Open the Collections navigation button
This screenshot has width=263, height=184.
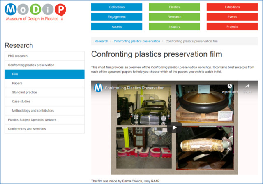click(117, 7)
